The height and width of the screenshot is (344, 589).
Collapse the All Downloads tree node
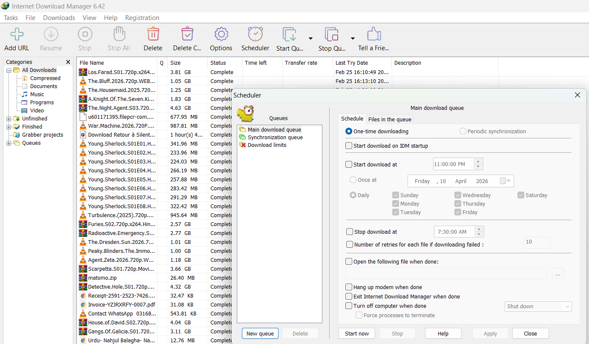pos(9,70)
